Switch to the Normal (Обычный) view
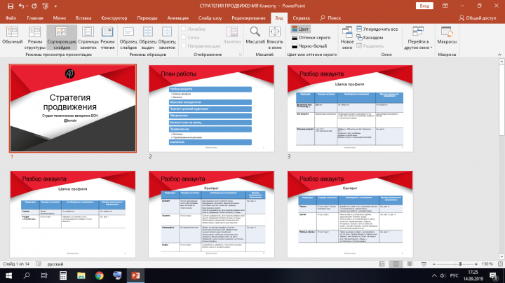The width and height of the screenshot is (505, 283). (12, 35)
